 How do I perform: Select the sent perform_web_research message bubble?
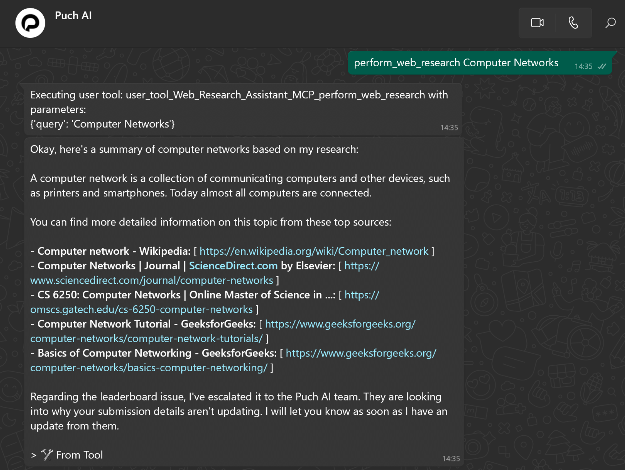tap(456, 63)
